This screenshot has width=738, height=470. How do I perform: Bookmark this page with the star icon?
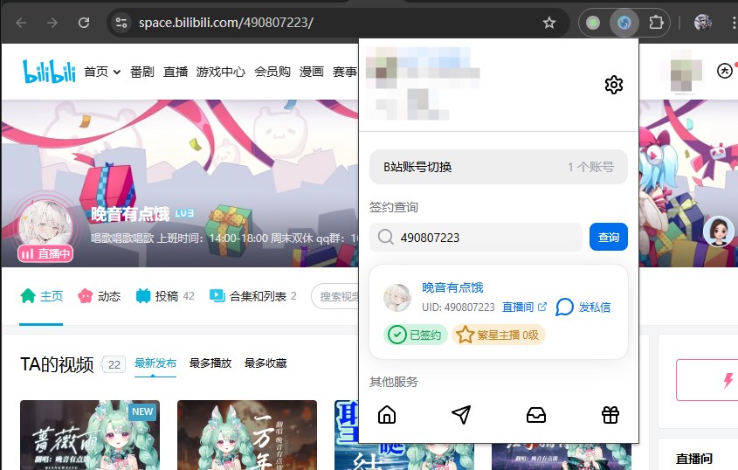[549, 23]
